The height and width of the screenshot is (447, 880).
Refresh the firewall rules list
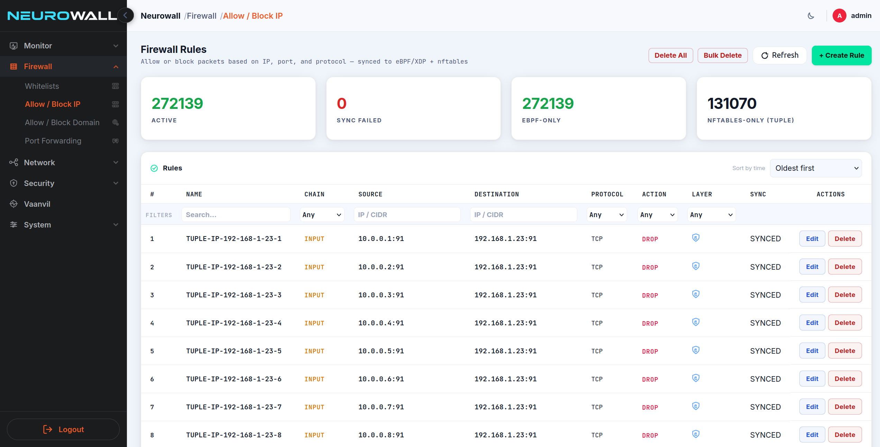click(780, 55)
